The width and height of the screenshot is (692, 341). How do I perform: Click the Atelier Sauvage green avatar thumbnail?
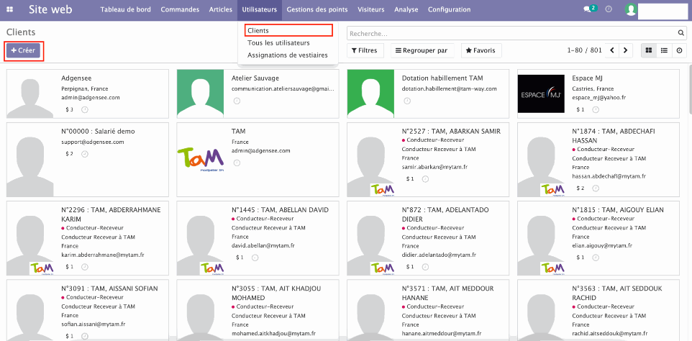[x=201, y=94]
